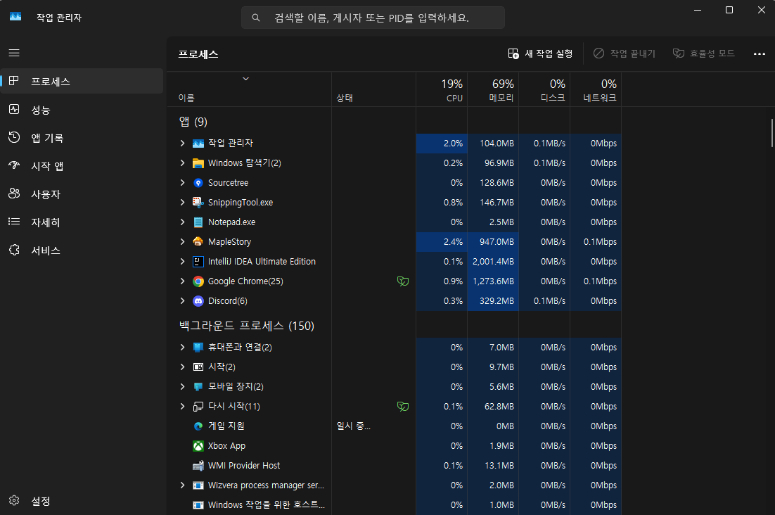Click the 휴대폰과 연결 icon

pos(198,348)
